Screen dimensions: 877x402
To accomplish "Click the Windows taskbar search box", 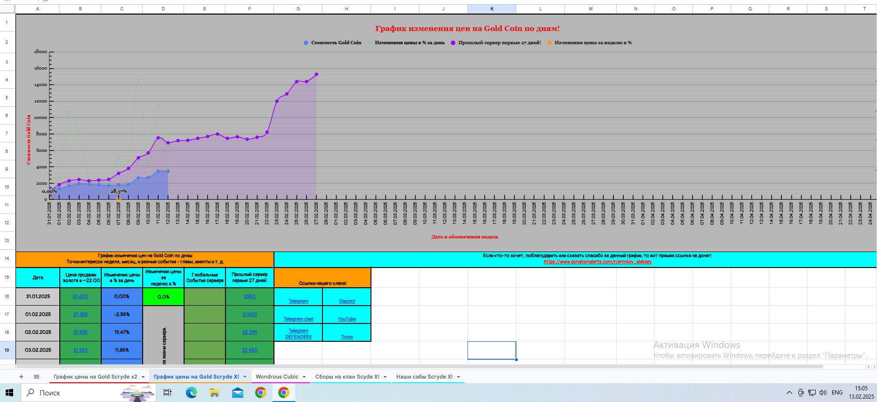I will tap(71, 393).
